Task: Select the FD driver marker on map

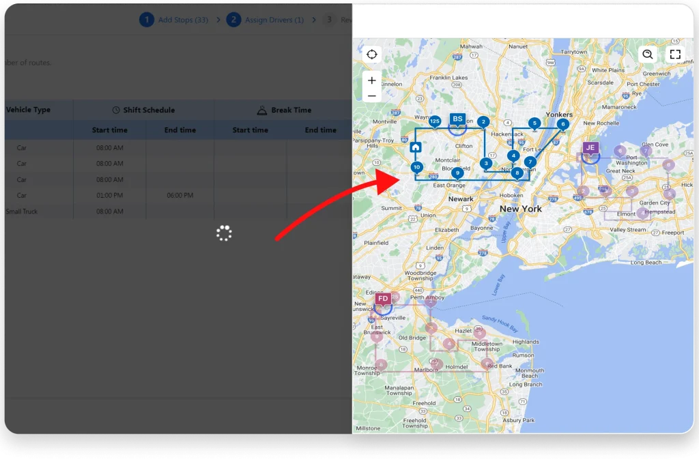Action: (383, 299)
